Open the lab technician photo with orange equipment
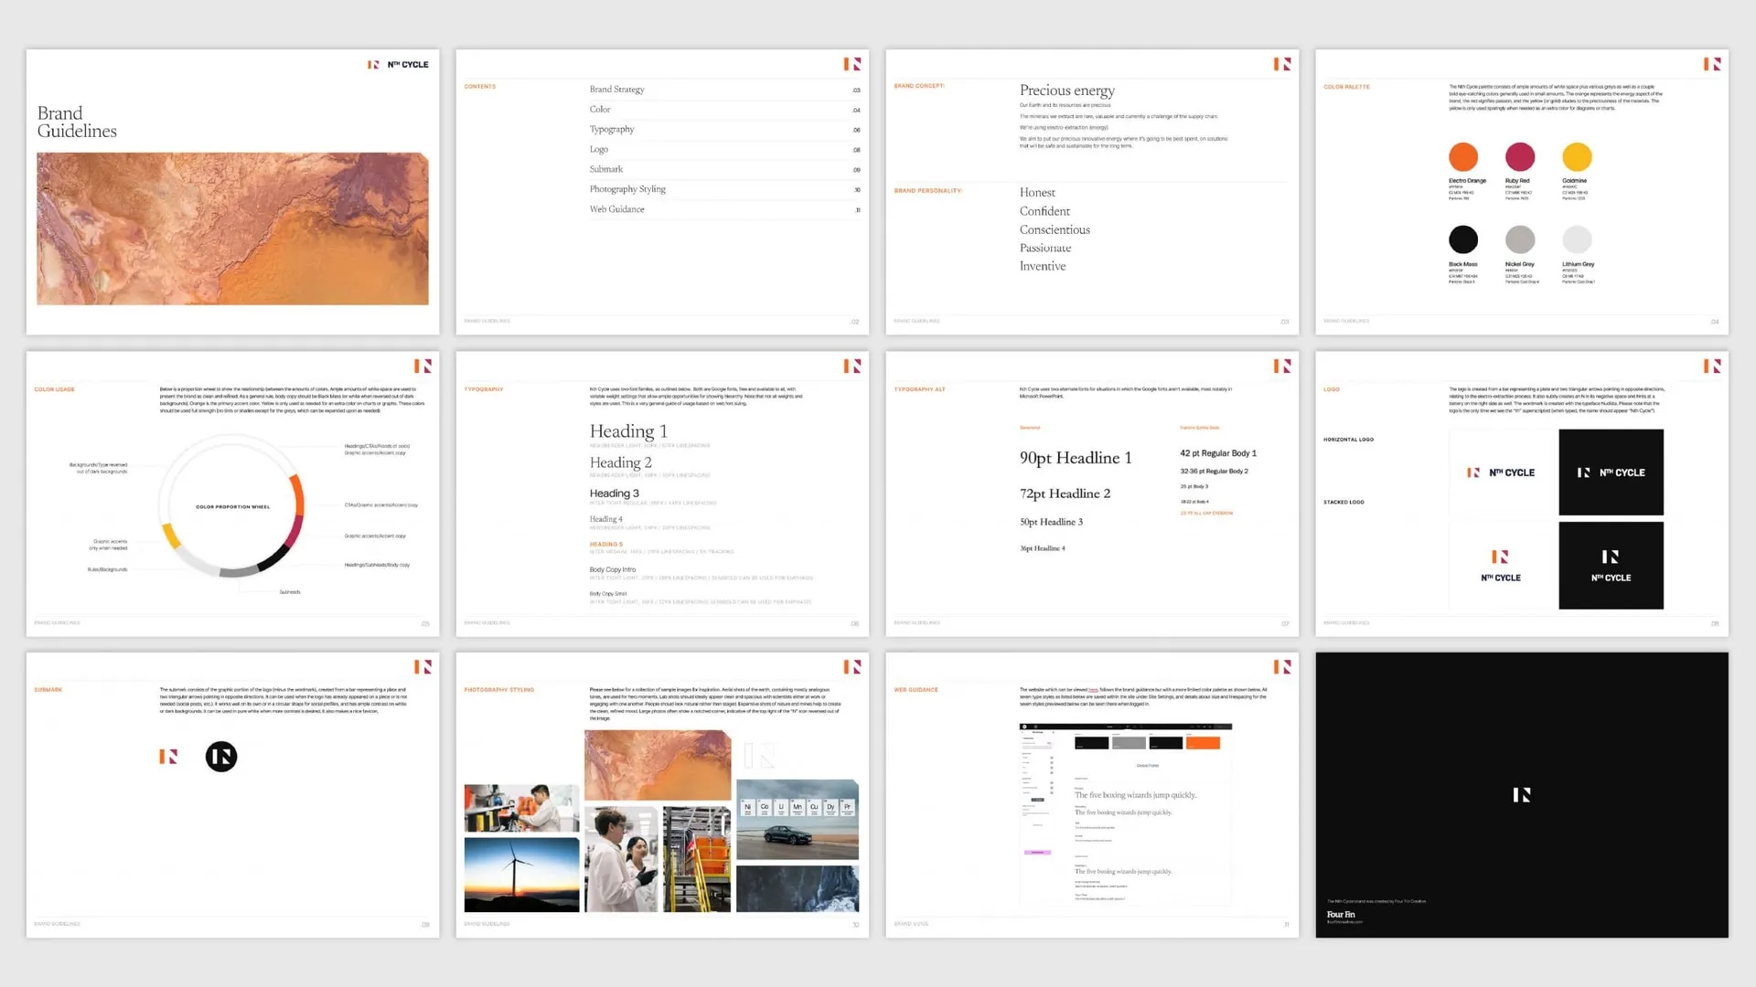 point(521,808)
